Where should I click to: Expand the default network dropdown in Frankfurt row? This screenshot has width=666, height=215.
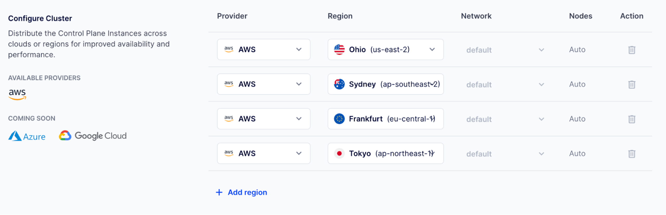pos(505,119)
